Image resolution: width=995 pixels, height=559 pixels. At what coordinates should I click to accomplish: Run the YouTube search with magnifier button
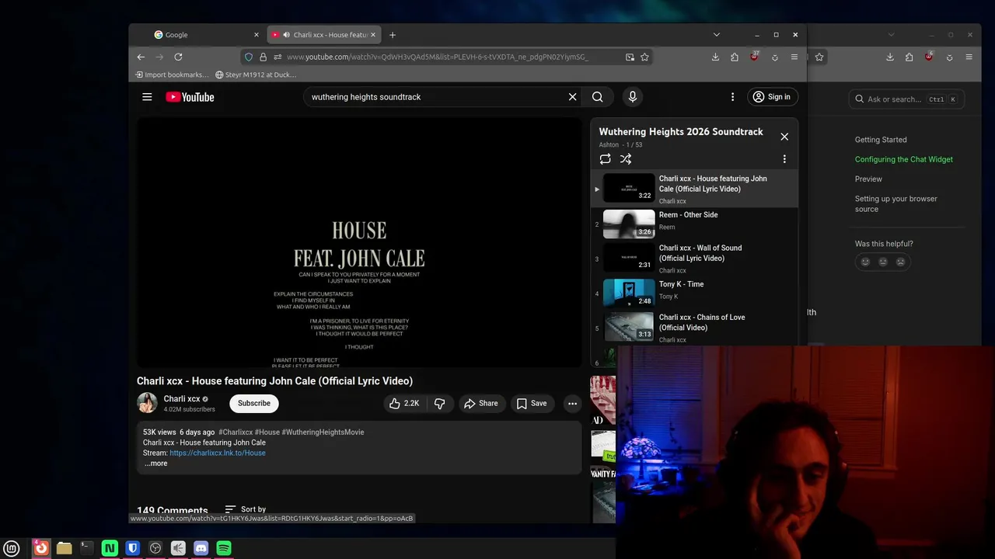pyautogui.click(x=597, y=97)
